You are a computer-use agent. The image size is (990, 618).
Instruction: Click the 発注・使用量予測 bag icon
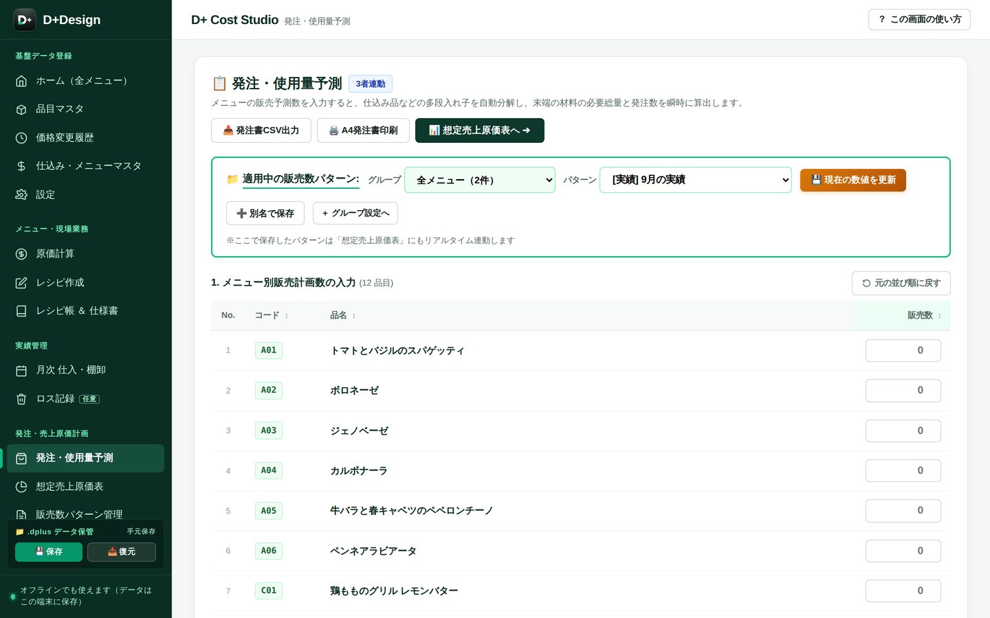click(x=21, y=458)
